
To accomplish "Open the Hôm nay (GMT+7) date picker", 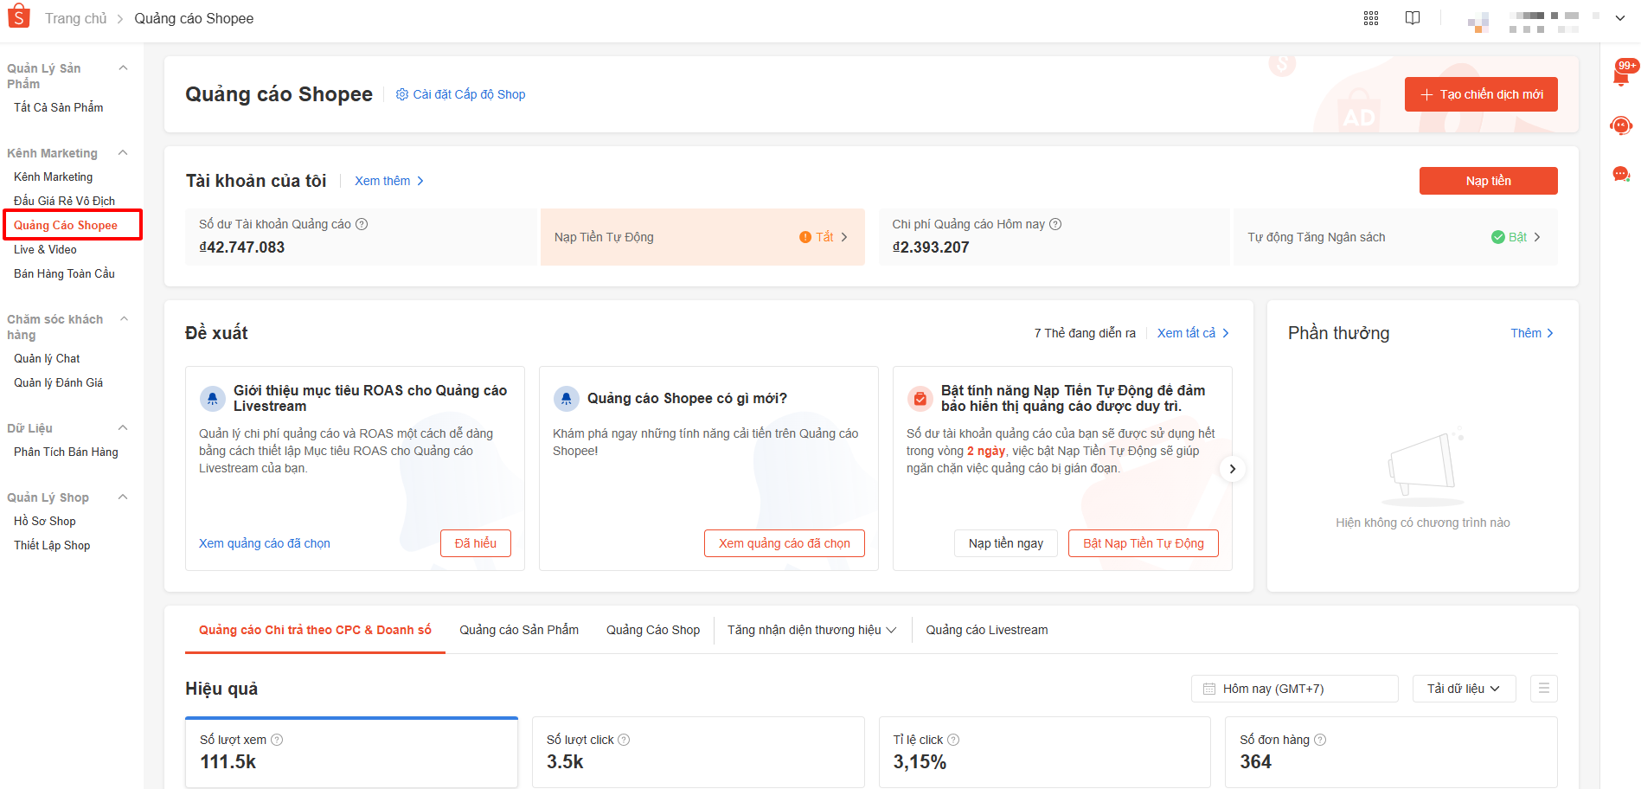I will 1295,689.
